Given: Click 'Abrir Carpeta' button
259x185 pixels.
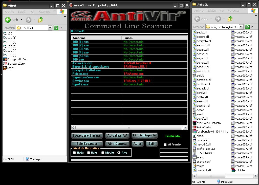Looking at the screenshot, I should [x=117, y=144].
